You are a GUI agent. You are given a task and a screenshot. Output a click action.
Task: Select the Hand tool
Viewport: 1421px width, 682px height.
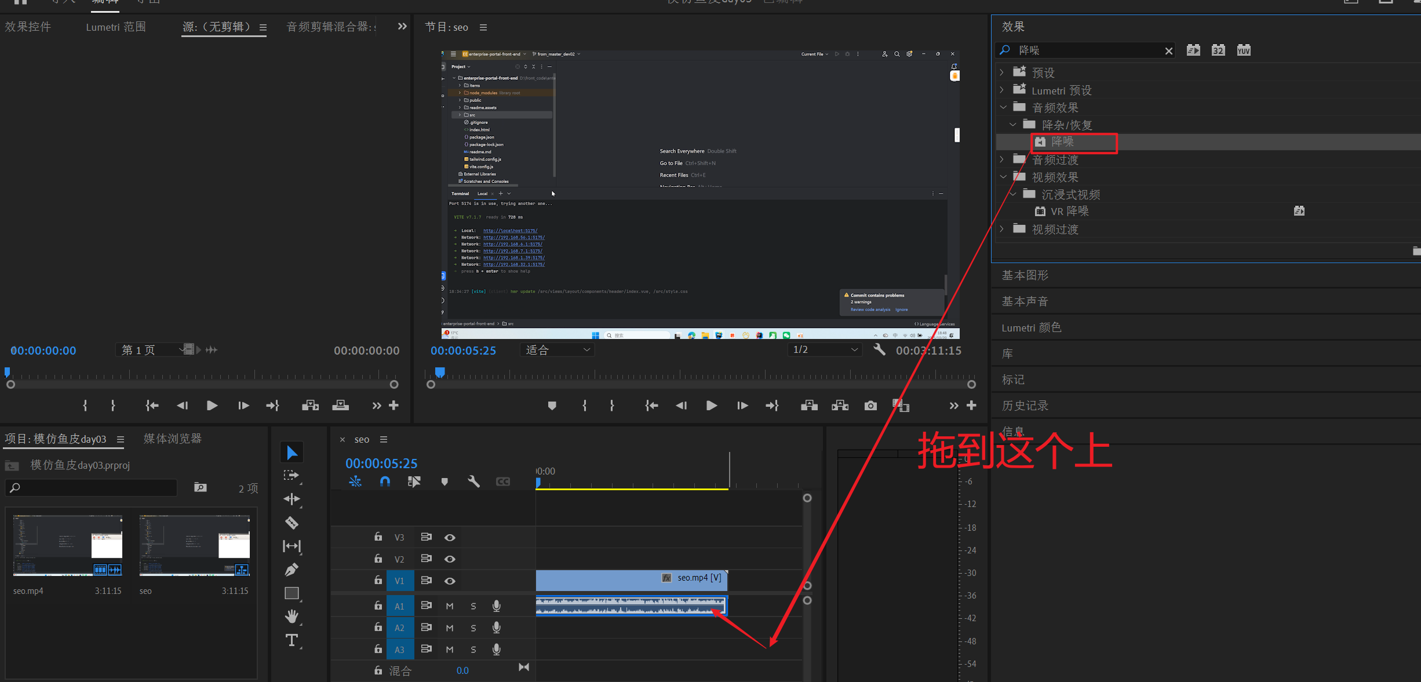pos(292,617)
